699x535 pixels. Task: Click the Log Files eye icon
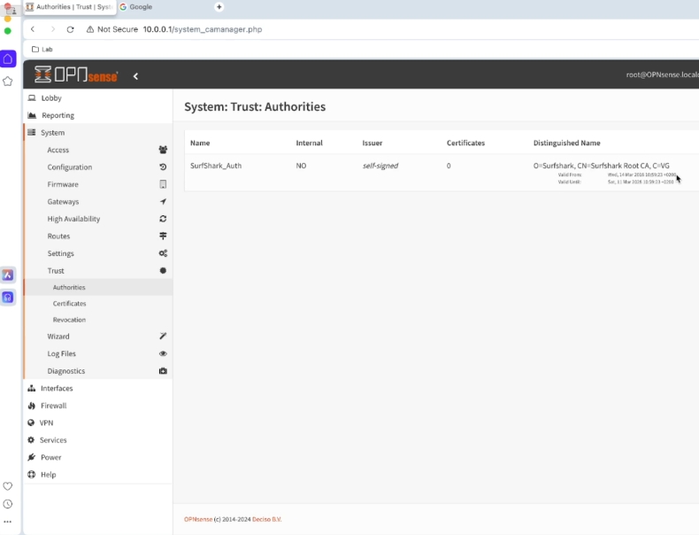[x=163, y=353]
